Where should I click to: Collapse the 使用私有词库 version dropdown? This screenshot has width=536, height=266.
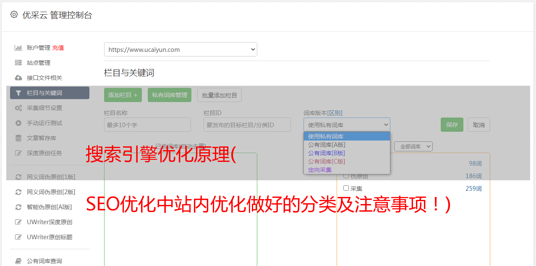(347, 125)
